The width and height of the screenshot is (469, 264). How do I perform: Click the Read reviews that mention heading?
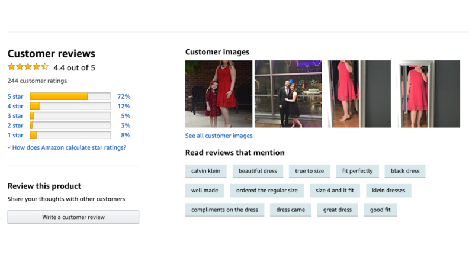point(235,153)
